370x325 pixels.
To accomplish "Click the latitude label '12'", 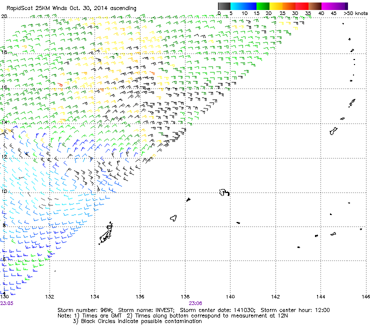I will [4, 157].
